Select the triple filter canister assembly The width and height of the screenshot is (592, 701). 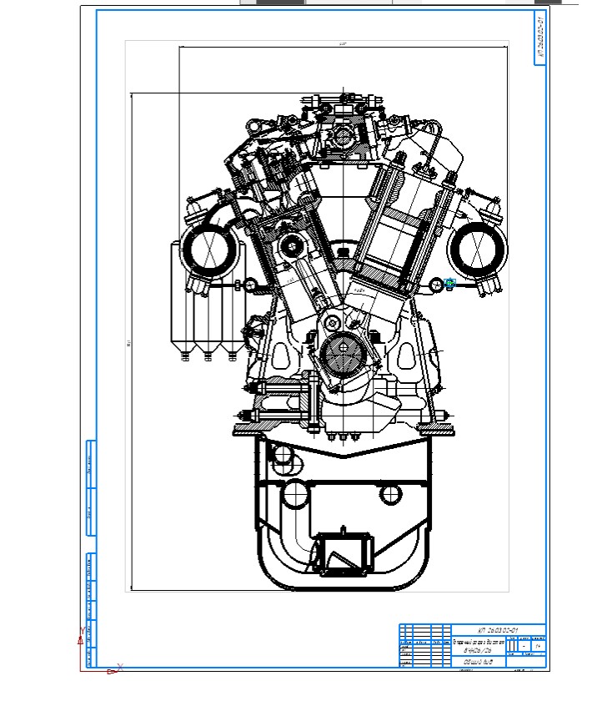click(208, 300)
